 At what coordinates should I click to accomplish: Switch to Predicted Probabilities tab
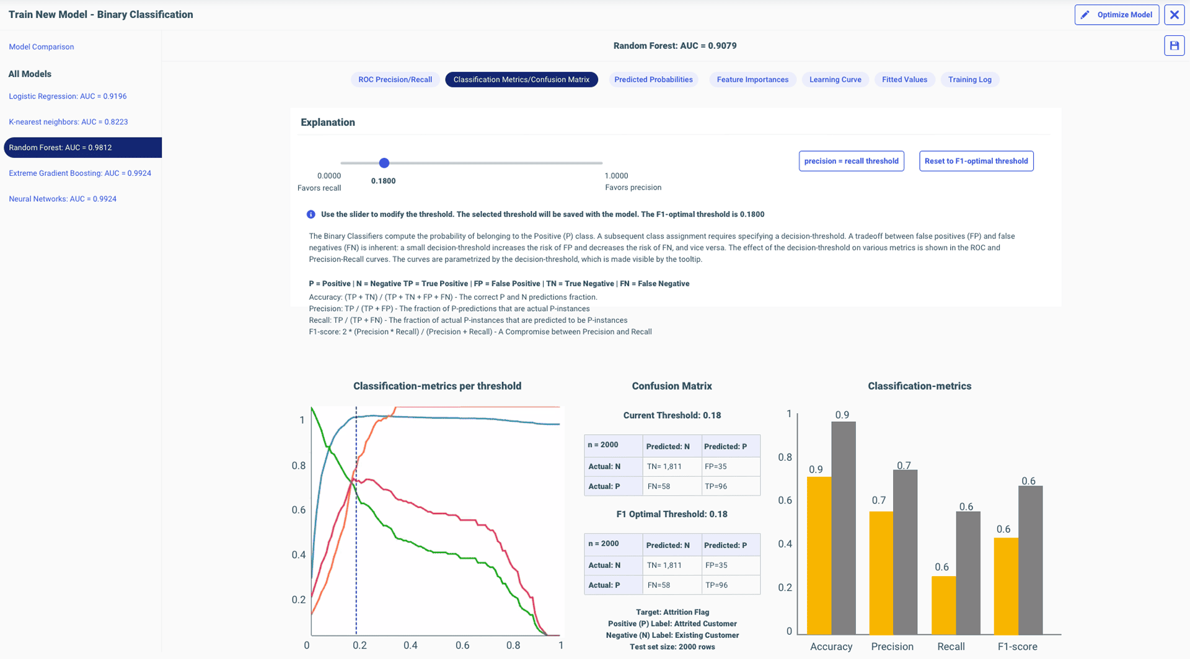pos(653,80)
